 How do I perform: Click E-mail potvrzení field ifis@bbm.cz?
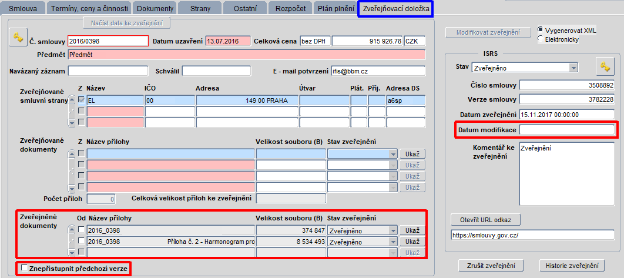(x=378, y=71)
